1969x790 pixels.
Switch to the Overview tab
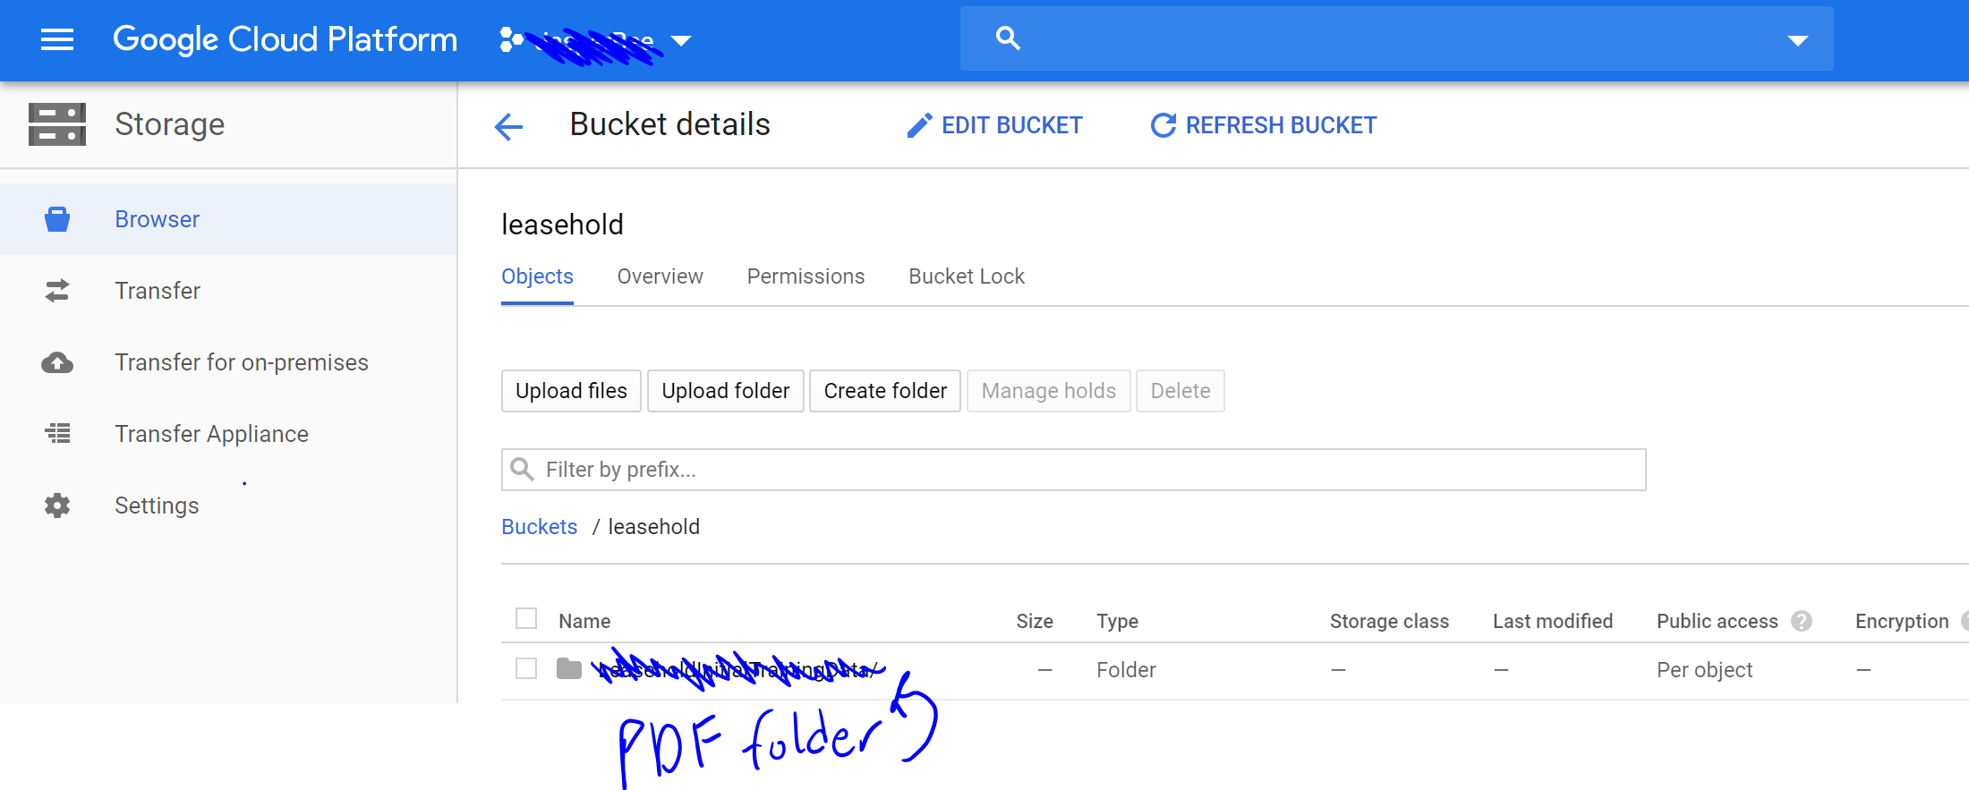click(x=660, y=276)
